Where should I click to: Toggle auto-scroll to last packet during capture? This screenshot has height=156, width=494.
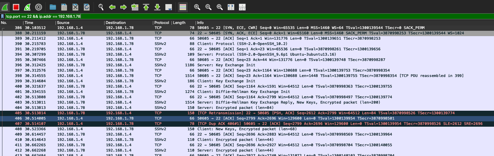(x=169, y=7)
